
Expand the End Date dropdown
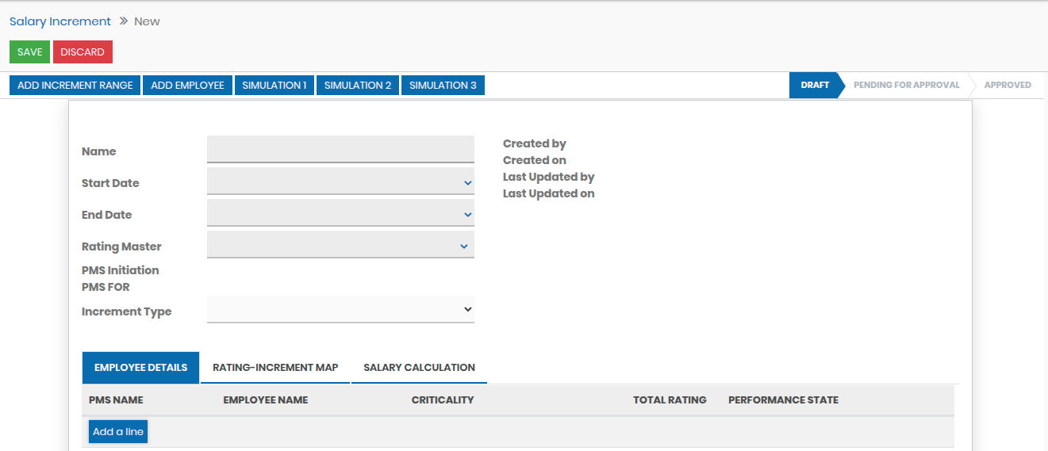click(340, 214)
